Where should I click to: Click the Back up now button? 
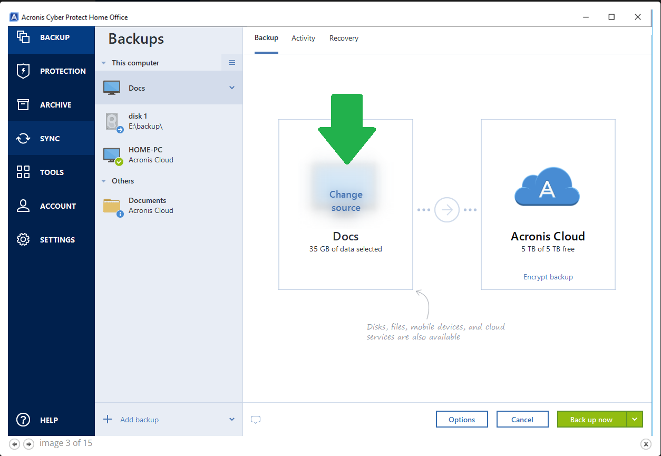point(591,420)
